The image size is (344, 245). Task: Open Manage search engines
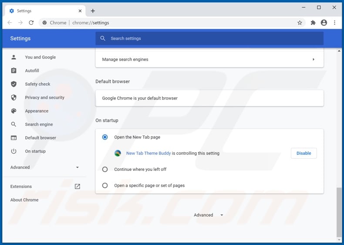(x=209, y=59)
